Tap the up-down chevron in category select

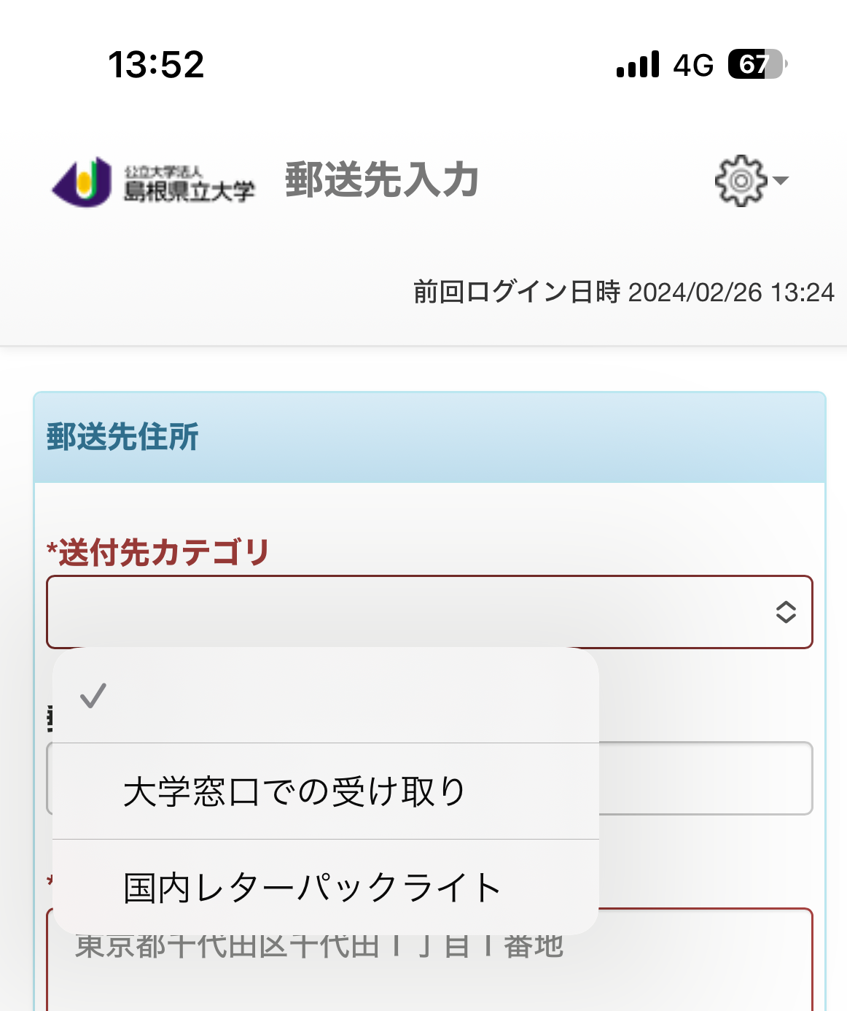tap(785, 612)
